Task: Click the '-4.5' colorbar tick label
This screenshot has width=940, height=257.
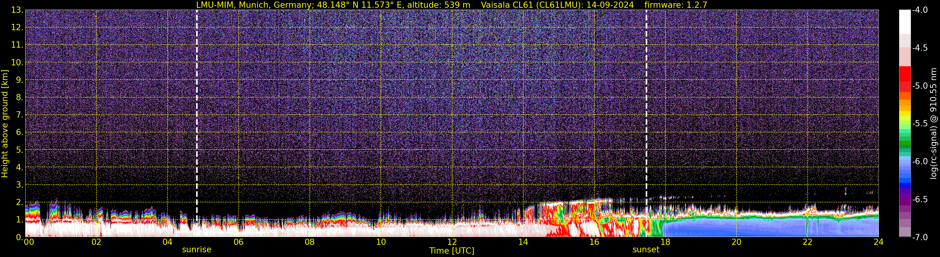Action: point(920,48)
